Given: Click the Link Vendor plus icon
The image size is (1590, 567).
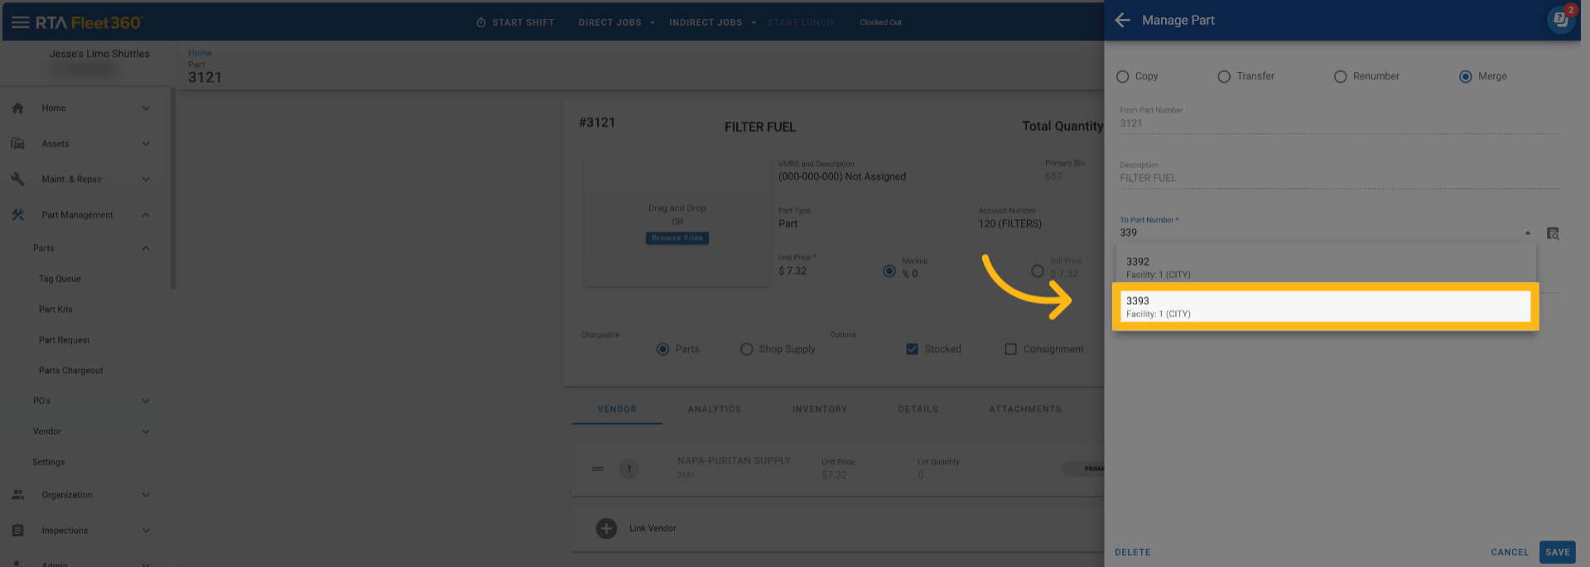Looking at the screenshot, I should (x=606, y=528).
